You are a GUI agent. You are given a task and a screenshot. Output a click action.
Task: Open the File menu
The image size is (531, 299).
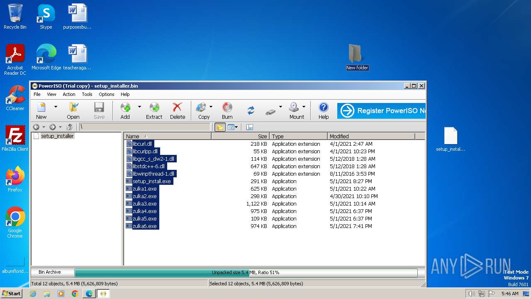coord(37,94)
